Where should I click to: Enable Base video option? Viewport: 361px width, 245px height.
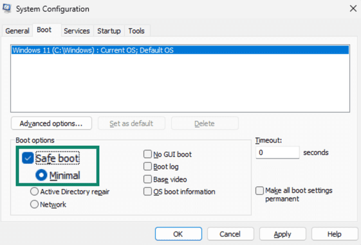[x=147, y=179]
